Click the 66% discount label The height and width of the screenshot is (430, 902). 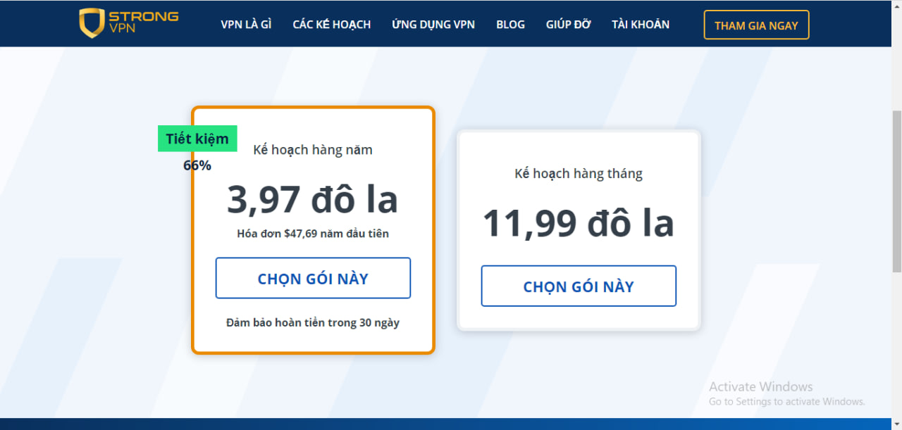196,165
